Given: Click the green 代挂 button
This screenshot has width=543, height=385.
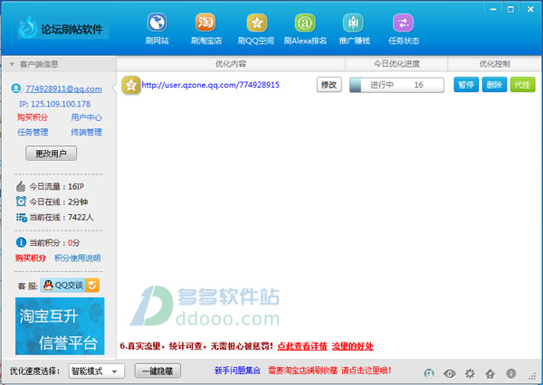Looking at the screenshot, I should tap(522, 85).
